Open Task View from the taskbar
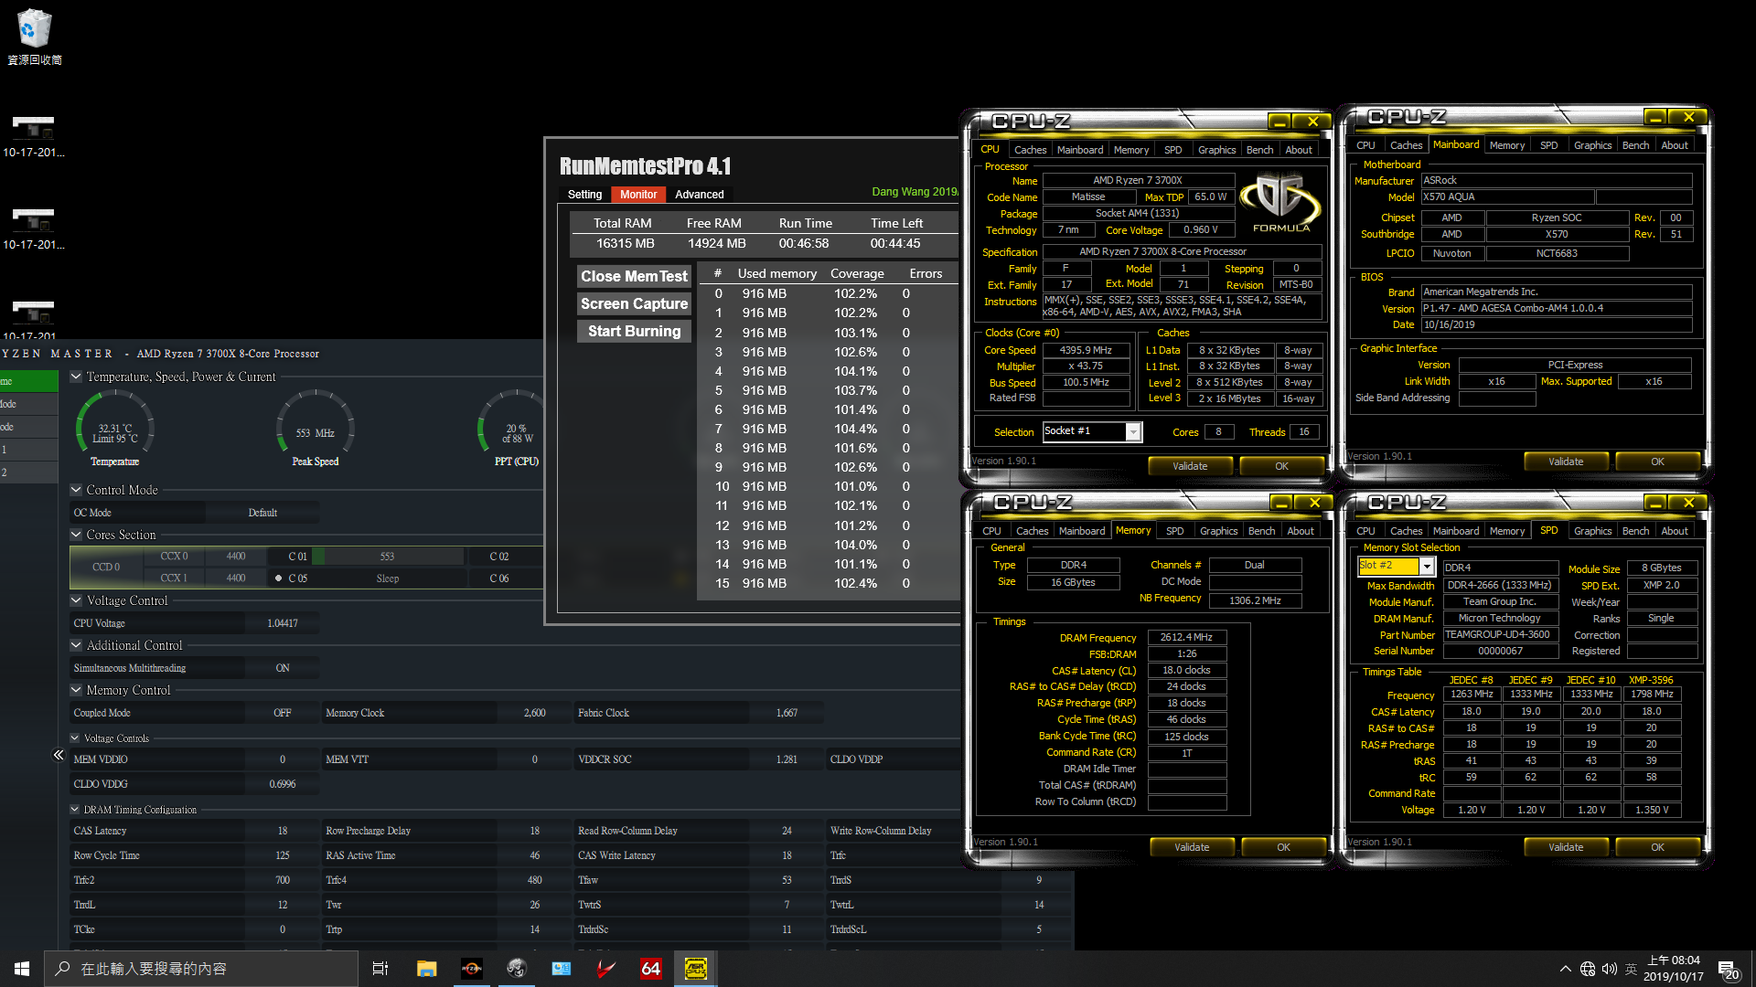This screenshot has width=1756, height=987. 380,969
